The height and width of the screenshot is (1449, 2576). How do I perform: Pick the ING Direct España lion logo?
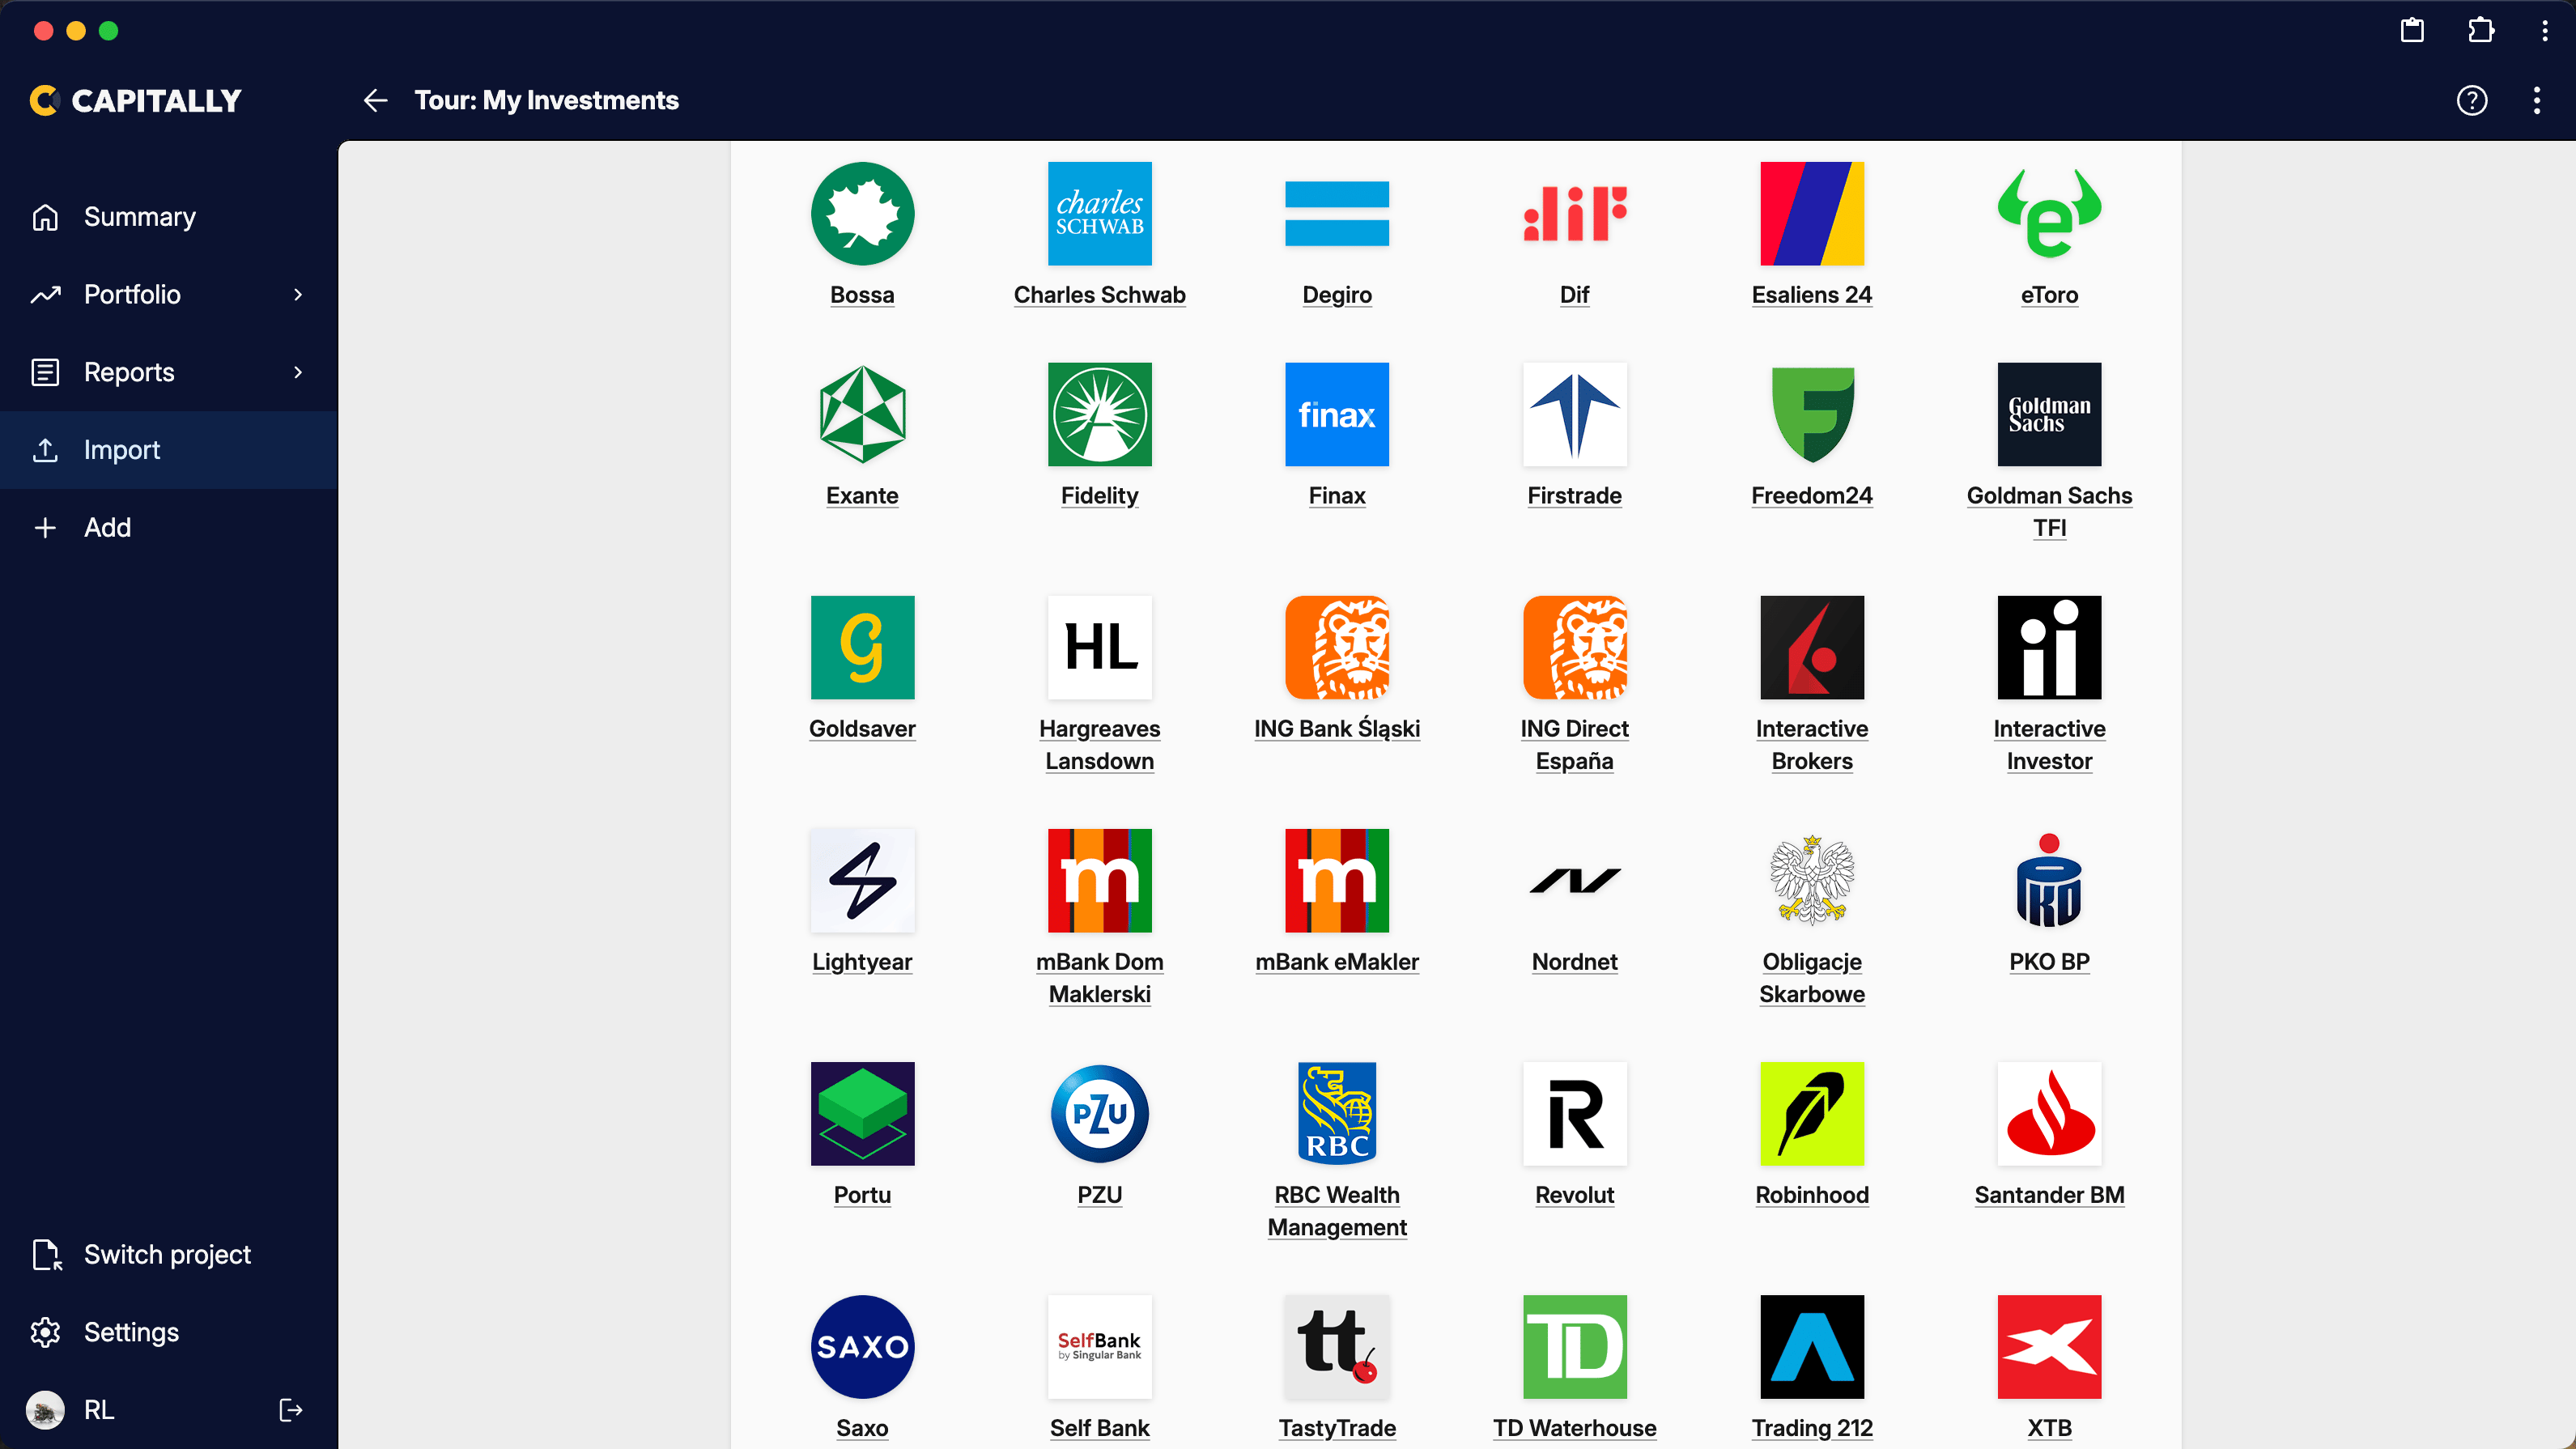[1574, 648]
